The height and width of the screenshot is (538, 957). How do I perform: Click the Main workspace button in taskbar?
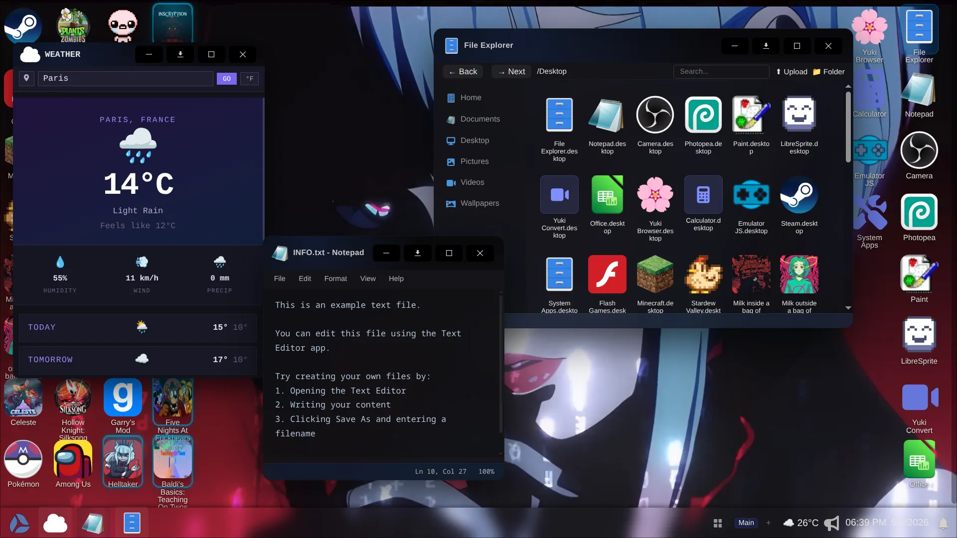(746, 523)
